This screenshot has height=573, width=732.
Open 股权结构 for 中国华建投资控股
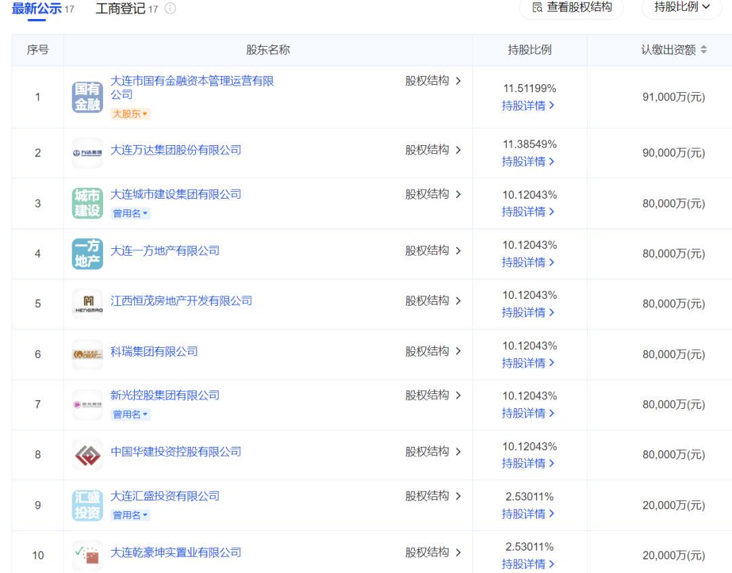tap(432, 452)
